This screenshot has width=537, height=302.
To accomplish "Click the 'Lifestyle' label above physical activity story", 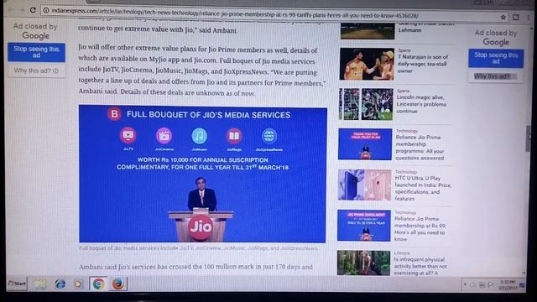I will pyautogui.click(x=402, y=253).
